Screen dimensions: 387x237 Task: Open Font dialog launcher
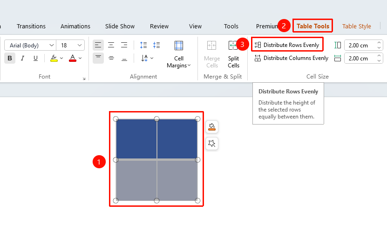click(x=84, y=79)
